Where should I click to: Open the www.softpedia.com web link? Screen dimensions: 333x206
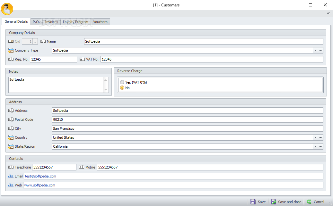(40, 185)
